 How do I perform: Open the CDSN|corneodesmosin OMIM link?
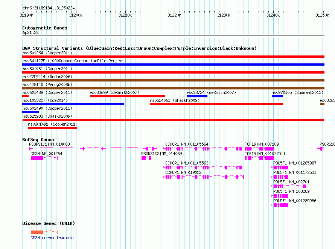point(52,238)
